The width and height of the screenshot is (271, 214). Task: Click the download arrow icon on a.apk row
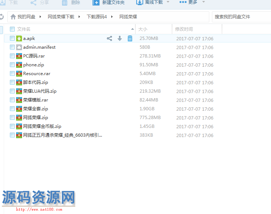120,38
